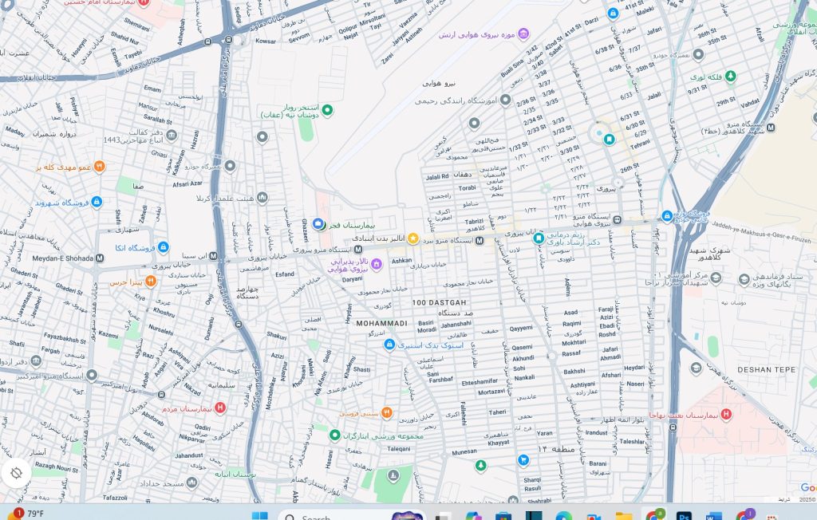Select the blue spare parts store pin (استوک یدک)
The height and width of the screenshot is (520, 817).
(389, 345)
